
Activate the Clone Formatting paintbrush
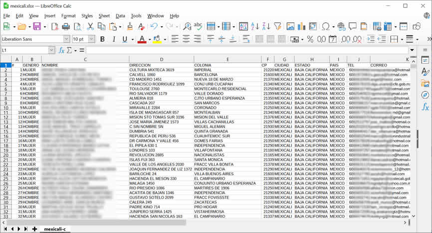tap(130, 26)
